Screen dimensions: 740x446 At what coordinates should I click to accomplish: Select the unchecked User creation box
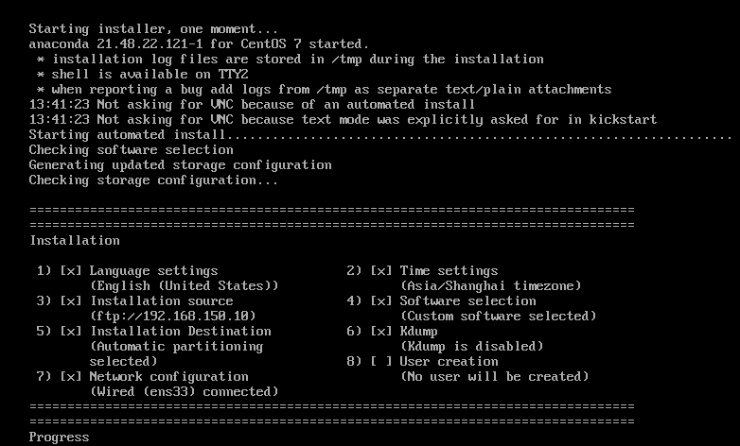pyautogui.click(x=381, y=362)
